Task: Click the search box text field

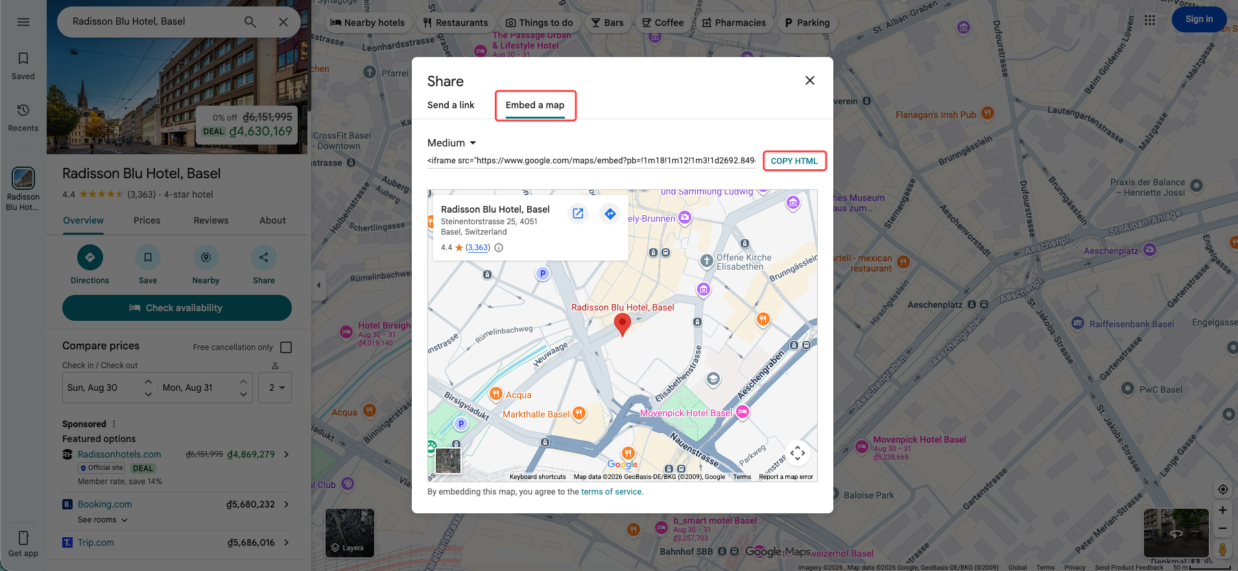Action: pos(153,21)
